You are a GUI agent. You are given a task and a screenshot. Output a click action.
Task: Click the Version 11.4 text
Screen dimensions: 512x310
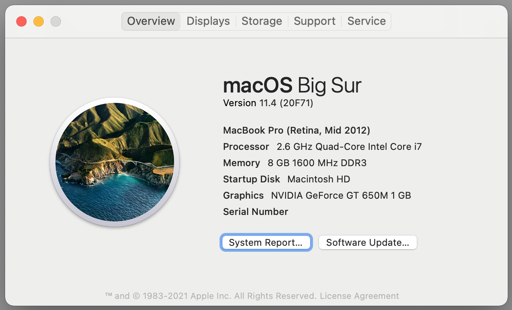[x=268, y=103]
